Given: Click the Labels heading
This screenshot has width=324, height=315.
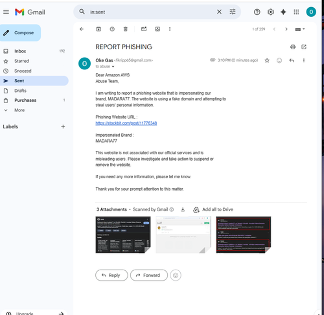Looking at the screenshot, I should pyautogui.click(x=10, y=126).
